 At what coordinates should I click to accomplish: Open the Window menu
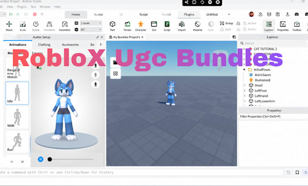[45, 7]
